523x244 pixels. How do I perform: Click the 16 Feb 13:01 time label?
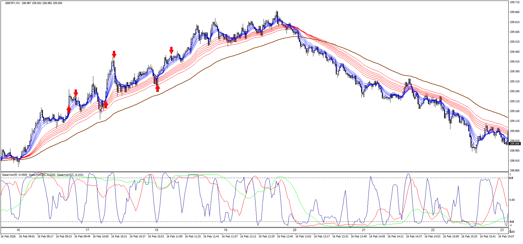(303, 237)
